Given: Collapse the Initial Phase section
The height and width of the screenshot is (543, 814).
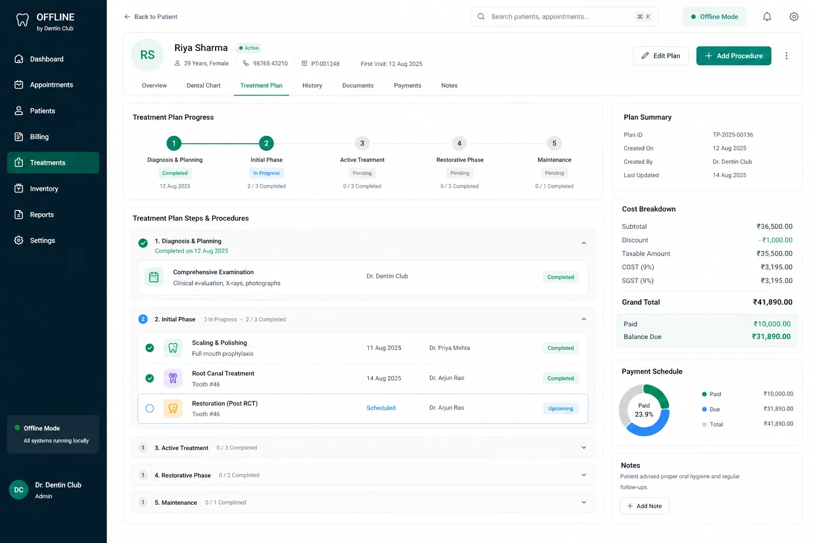Looking at the screenshot, I should 583,319.
